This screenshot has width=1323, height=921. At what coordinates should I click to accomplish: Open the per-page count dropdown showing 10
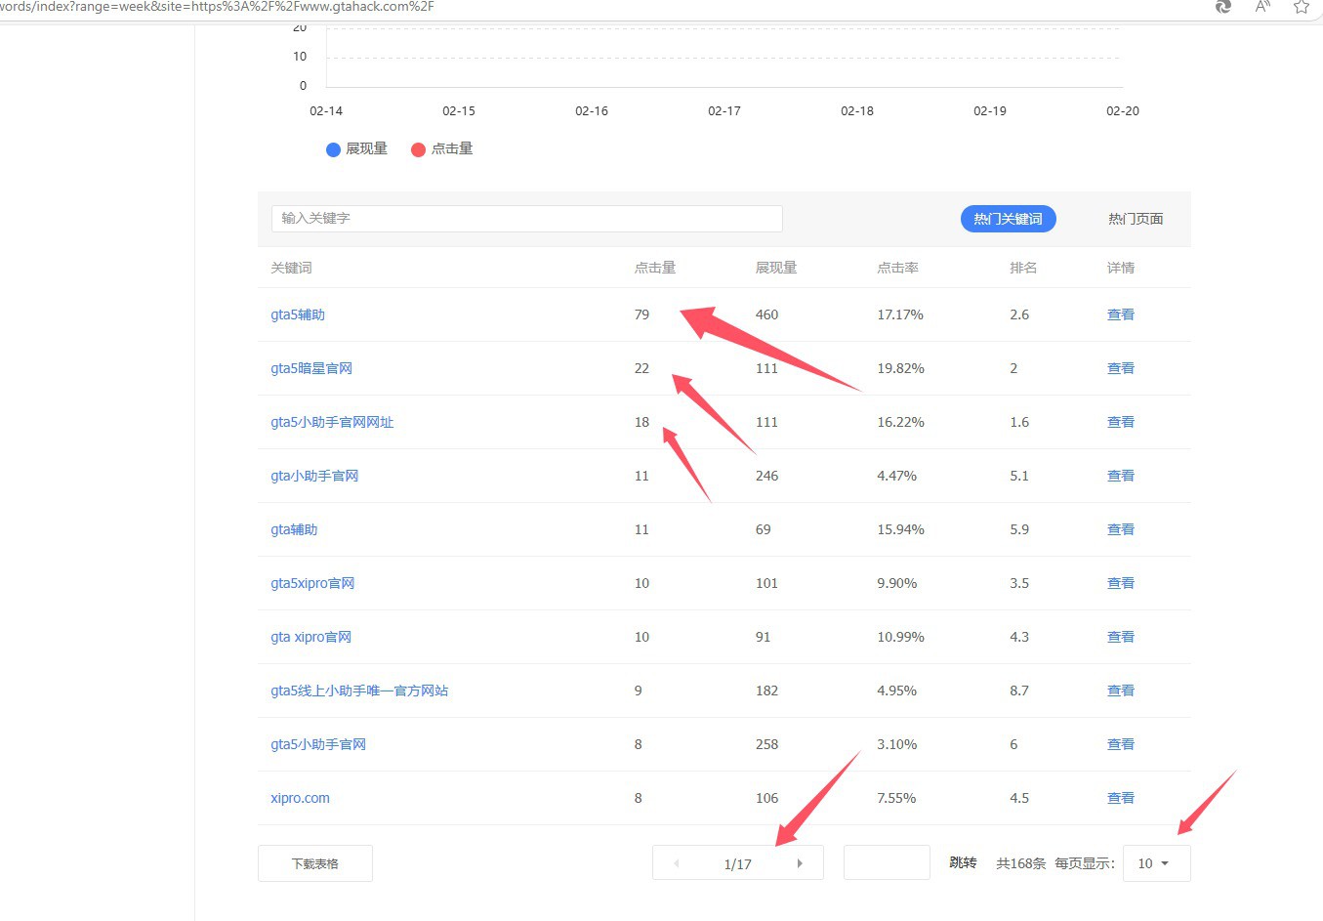tap(1156, 863)
